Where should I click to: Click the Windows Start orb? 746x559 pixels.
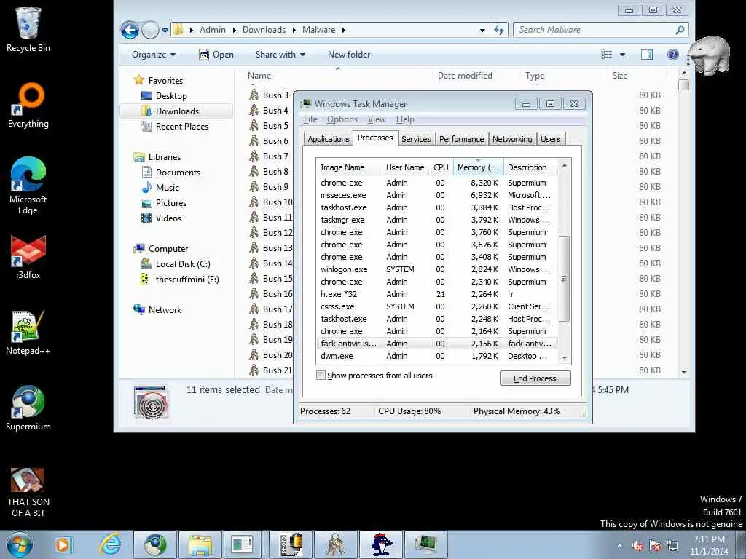20,544
